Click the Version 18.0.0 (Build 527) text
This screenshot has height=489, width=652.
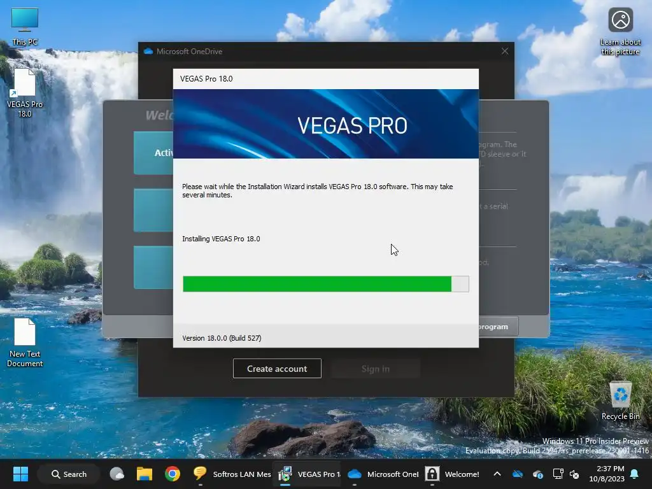point(222,338)
